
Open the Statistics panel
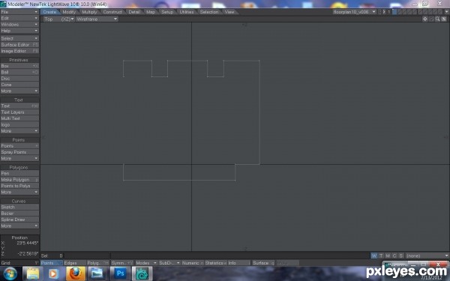[x=215, y=263]
